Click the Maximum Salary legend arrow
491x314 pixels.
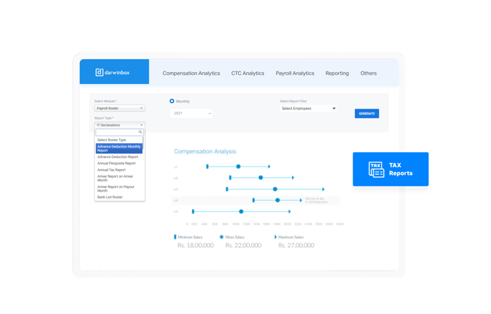point(276,237)
